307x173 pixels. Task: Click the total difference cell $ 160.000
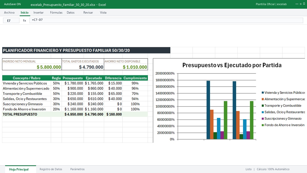click(113, 114)
